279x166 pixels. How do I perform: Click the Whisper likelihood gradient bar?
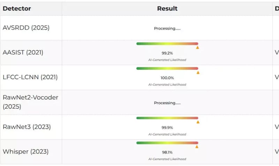point(167,143)
